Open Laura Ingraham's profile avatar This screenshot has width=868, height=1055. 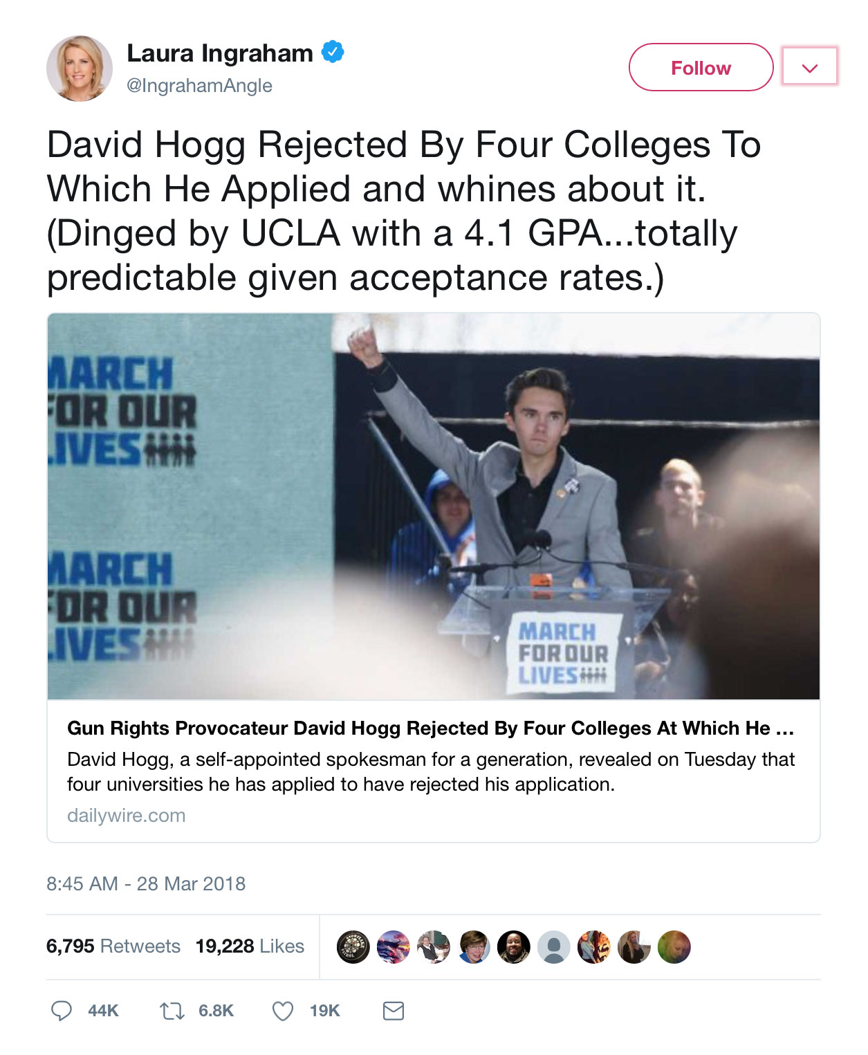[80, 68]
